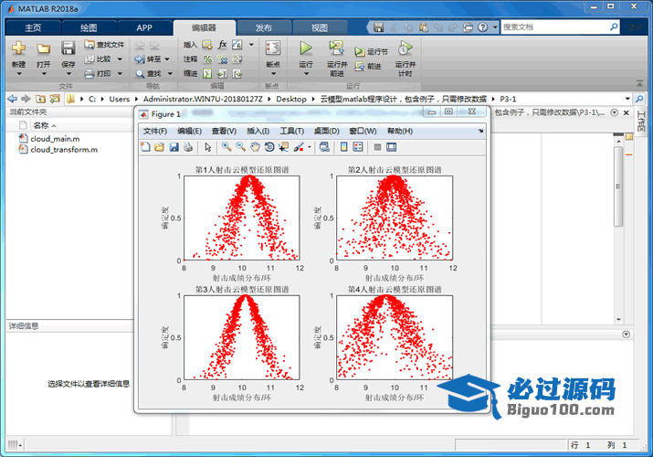Click the uncomment icon next to percent
The image size is (653, 457).
coord(223,59)
